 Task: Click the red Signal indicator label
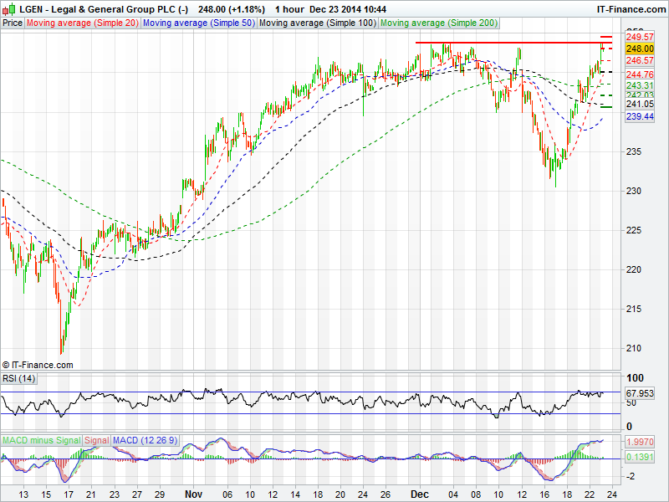click(97, 440)
